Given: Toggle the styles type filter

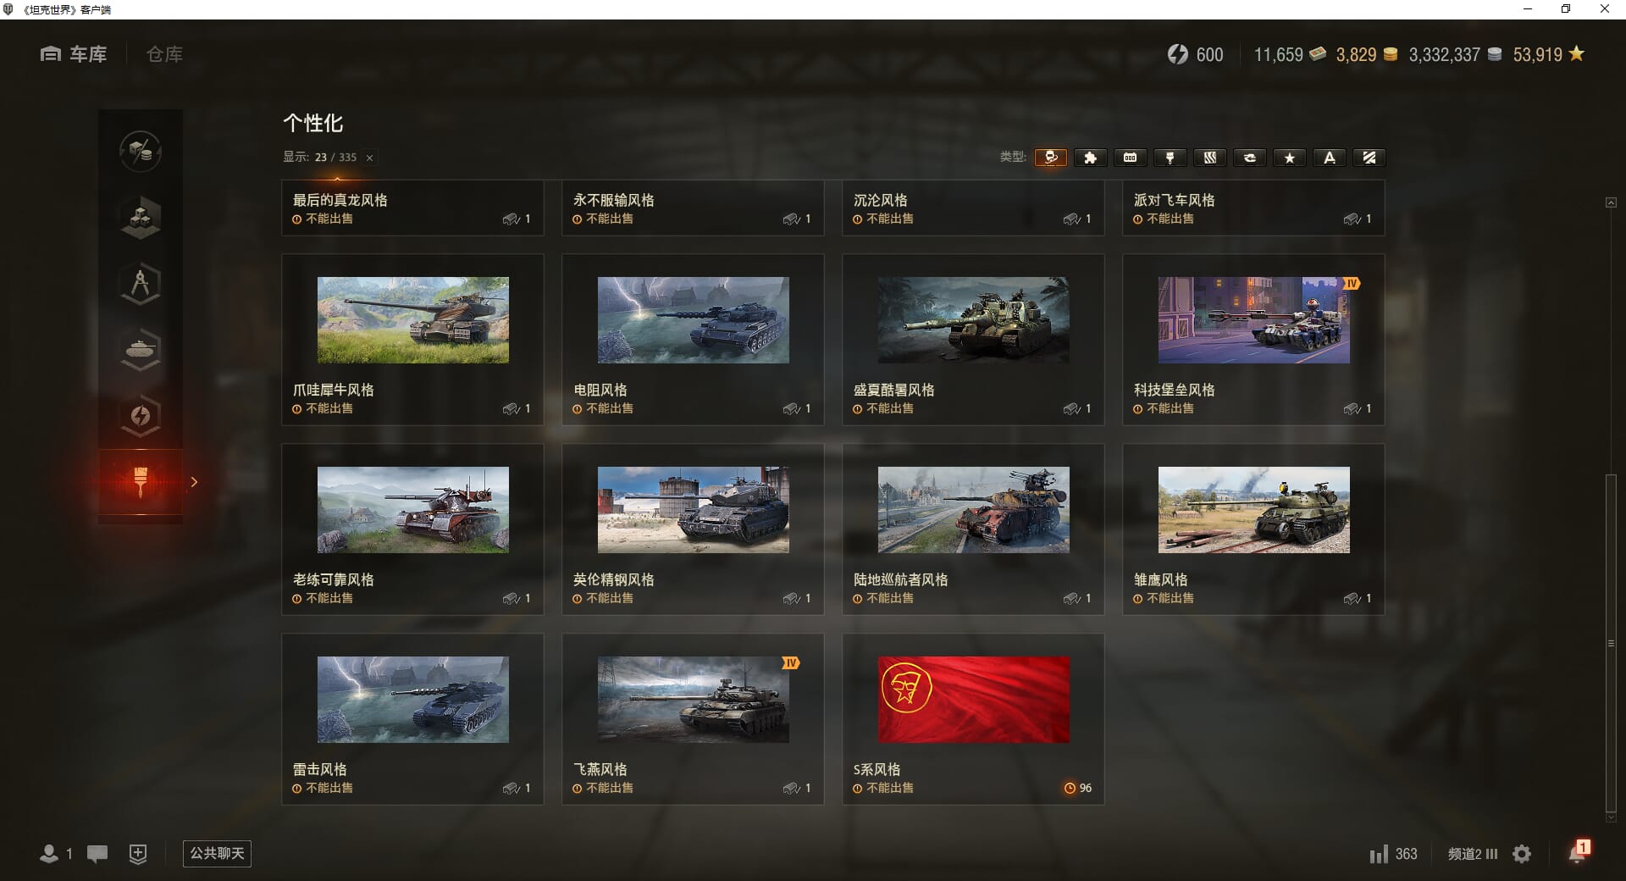Looking at the screenshot, I should coord(1051,158).
